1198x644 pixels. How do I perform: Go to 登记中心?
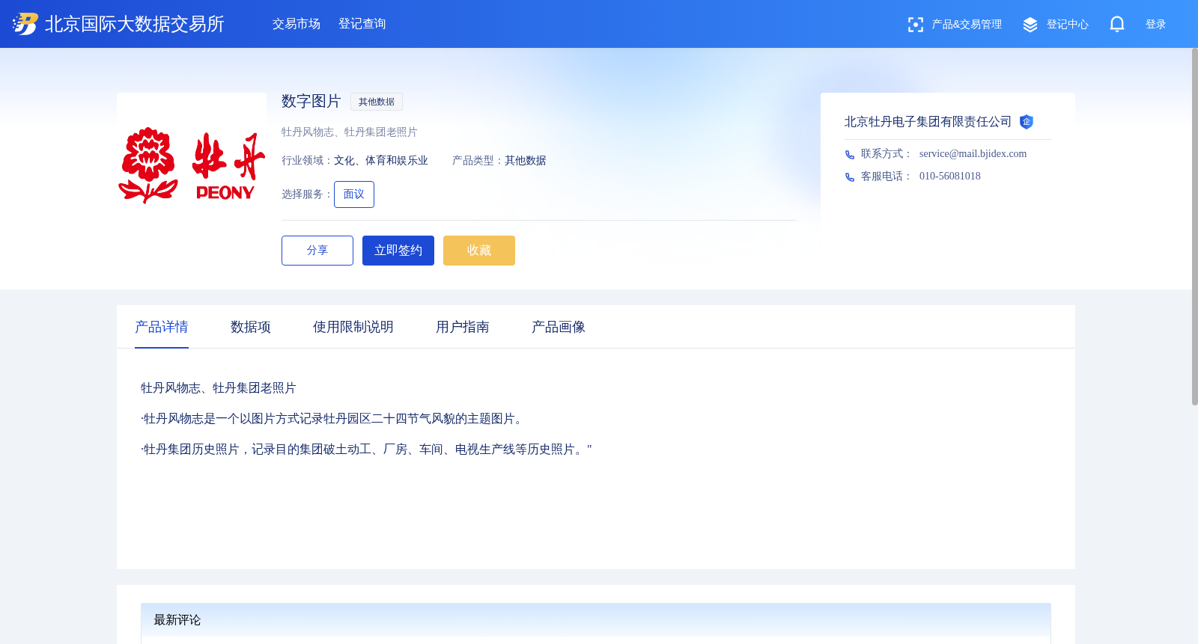(x=1068, y=25)
